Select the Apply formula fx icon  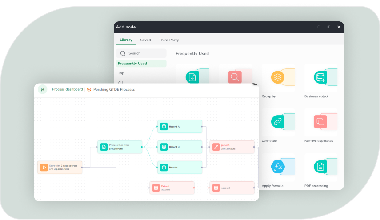pos(278,167)
